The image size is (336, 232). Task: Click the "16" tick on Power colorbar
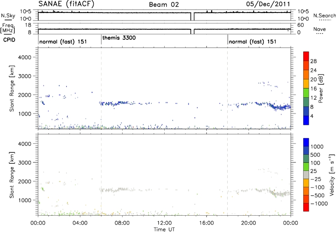coord(313,89)
